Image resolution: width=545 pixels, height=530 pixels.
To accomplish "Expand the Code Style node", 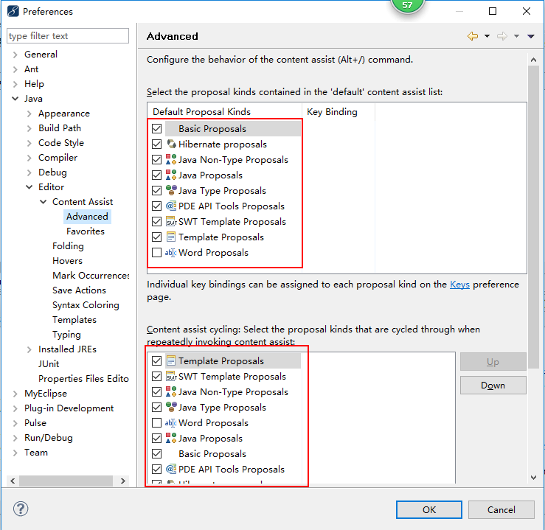I will tap(29, 143).
